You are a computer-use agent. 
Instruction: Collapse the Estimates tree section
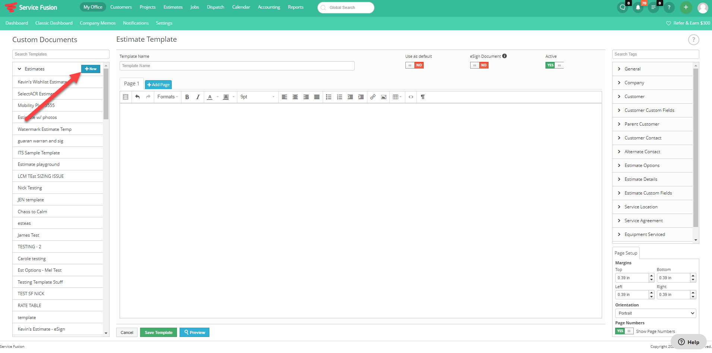(20, 69)
